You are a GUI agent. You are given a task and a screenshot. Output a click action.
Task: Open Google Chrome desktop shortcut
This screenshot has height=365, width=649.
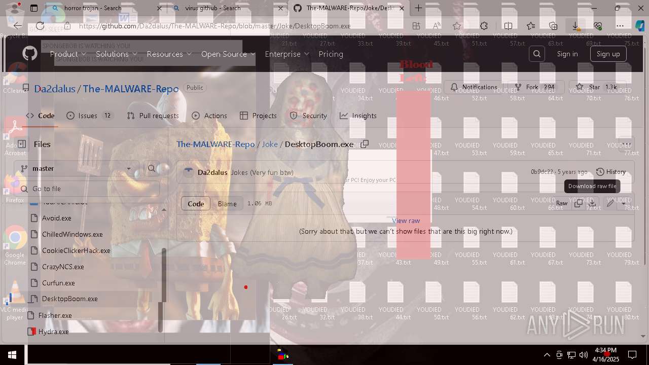15,246
